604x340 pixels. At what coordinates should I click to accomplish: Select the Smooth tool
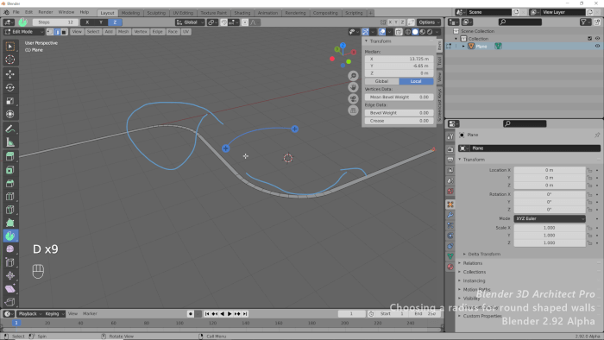pos(10,249)
